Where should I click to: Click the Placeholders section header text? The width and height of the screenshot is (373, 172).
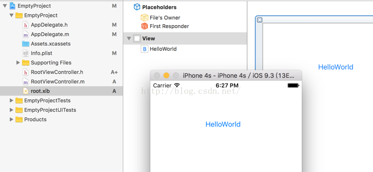[x=159, y=7]
